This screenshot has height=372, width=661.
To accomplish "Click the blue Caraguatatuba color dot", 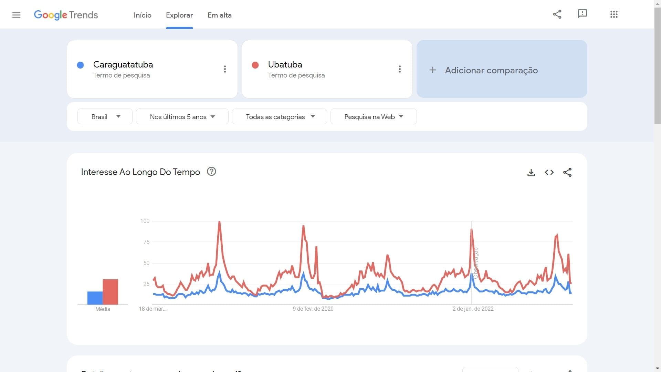I will pyautogui.click(x=80, y=65).
